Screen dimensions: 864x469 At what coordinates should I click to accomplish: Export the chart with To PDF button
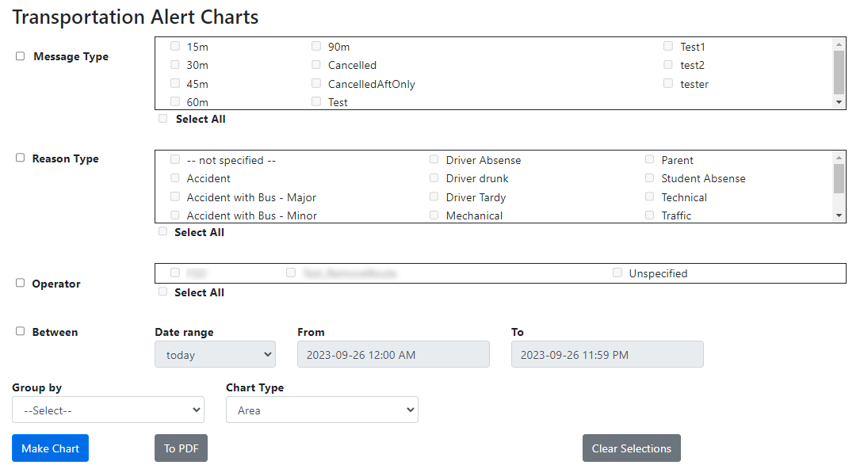tap(181, 448)
